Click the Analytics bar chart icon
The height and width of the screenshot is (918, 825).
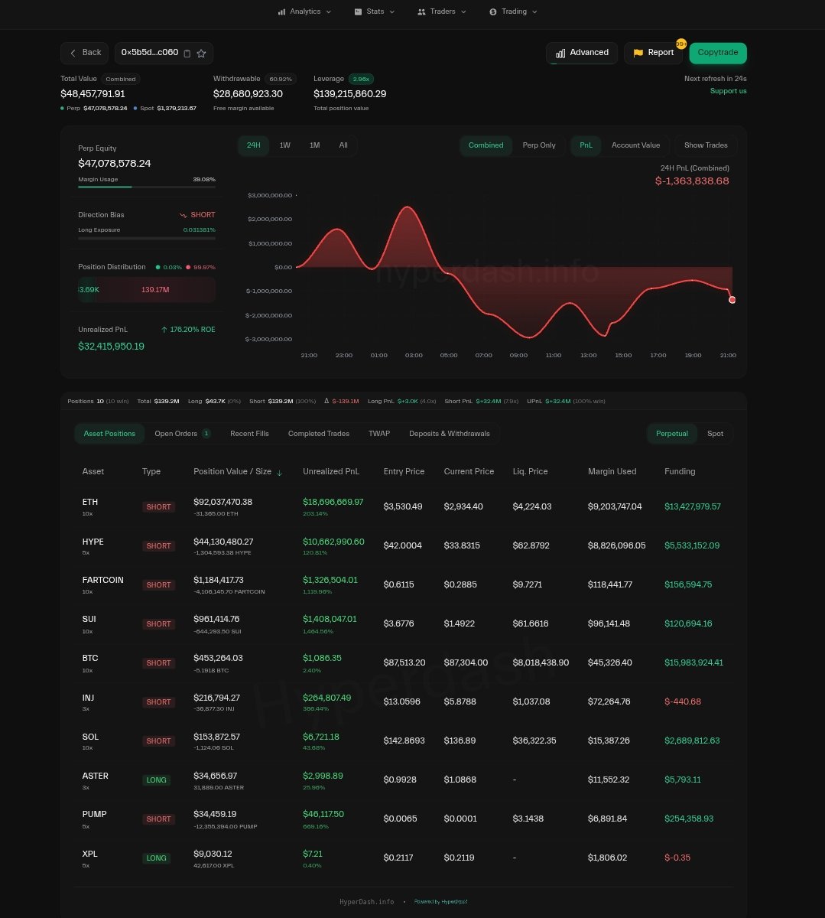pyautogui.click(x=281, y=12)
